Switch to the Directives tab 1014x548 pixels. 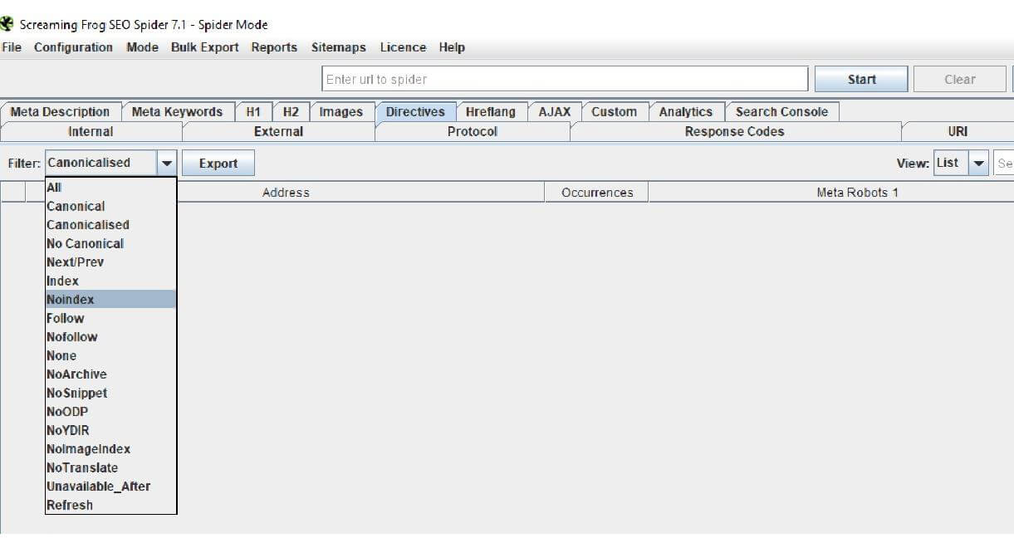tap(415, 110)
